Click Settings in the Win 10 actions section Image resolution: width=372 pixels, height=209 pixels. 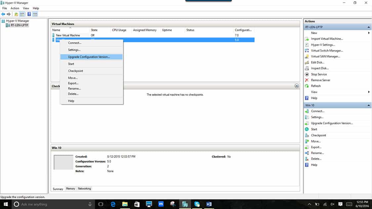point(317,117)
